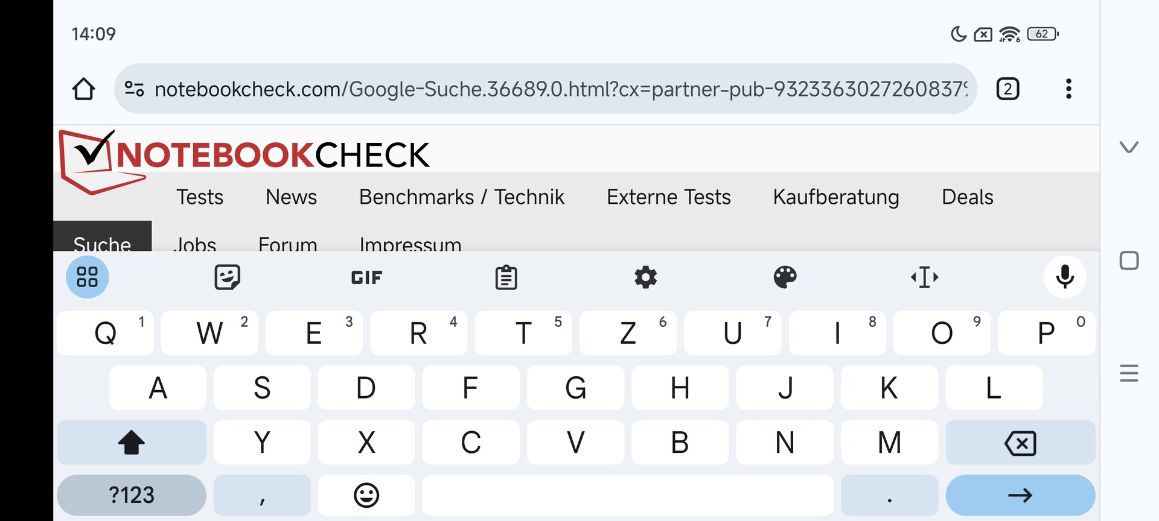Screen dimensions: 1159x521
Task: Open the Benchmarks / Technik menu
Action: (x=462, y=197)
